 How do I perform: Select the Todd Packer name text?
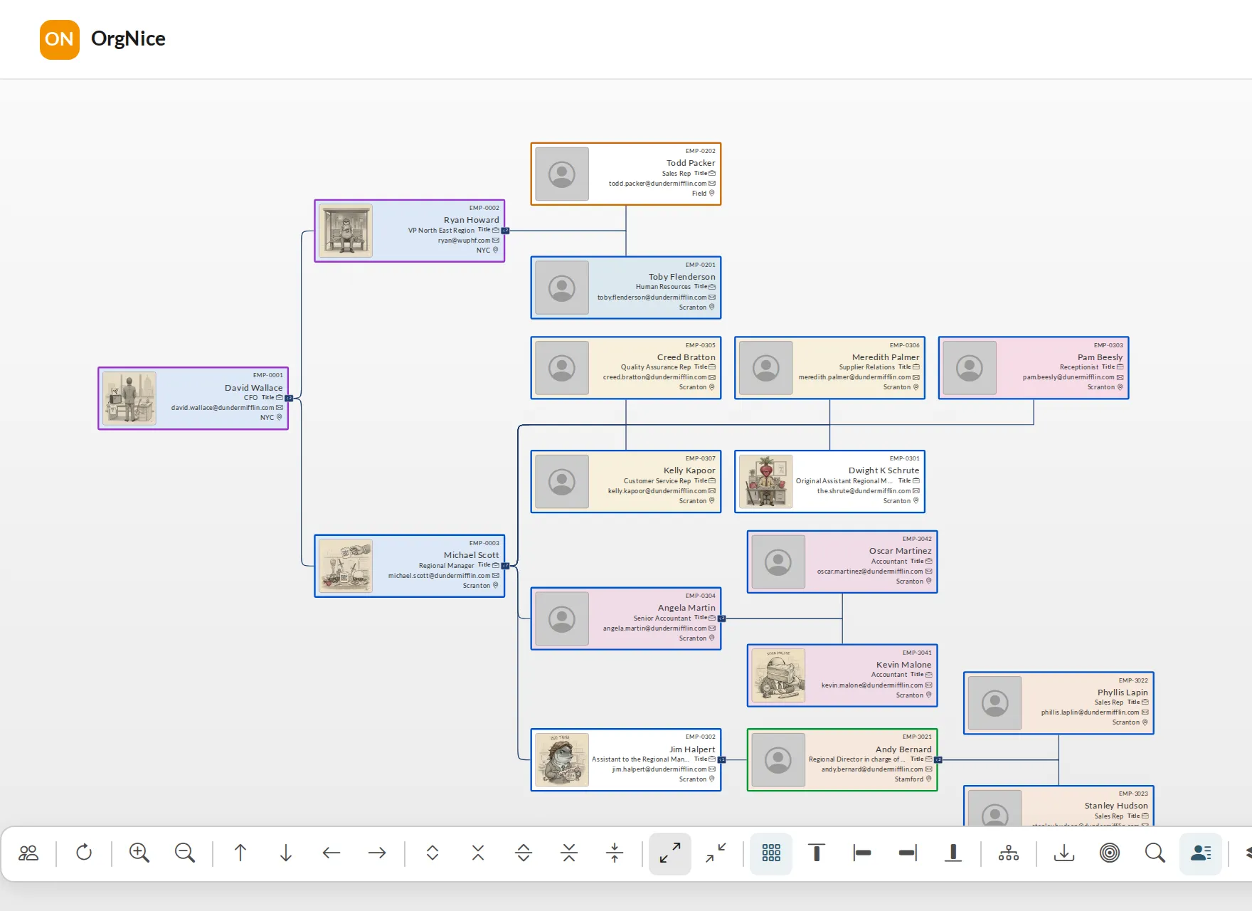point(691,163)
